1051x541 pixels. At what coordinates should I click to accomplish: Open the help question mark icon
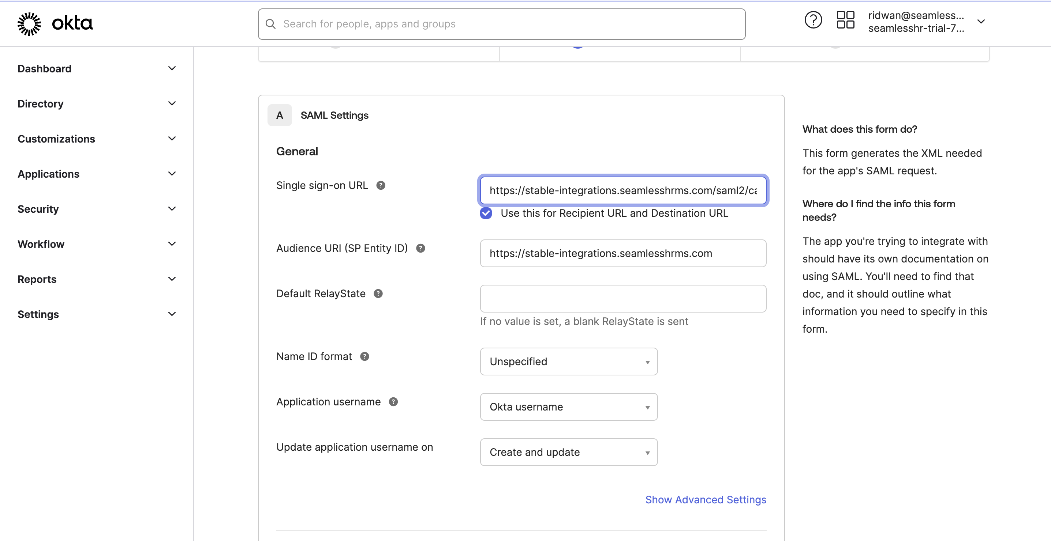[x=813, y=20]
